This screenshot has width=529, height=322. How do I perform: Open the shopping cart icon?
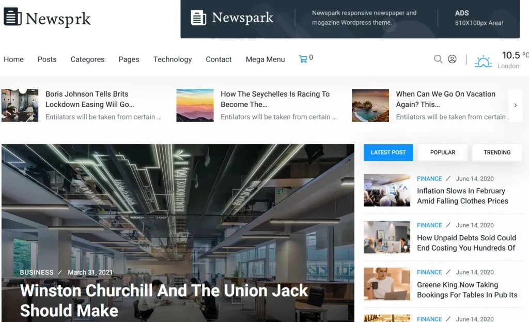303,58
